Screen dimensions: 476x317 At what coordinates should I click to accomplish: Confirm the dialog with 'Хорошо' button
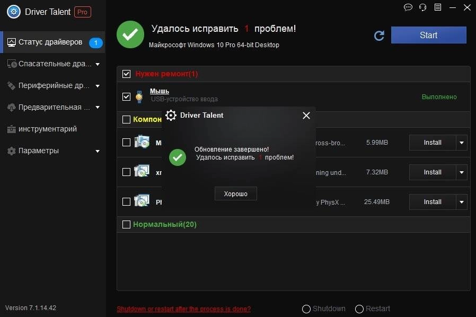click(x=235, y=193)
